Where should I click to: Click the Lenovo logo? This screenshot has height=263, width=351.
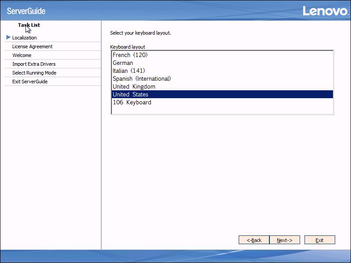tap(325, 11)
